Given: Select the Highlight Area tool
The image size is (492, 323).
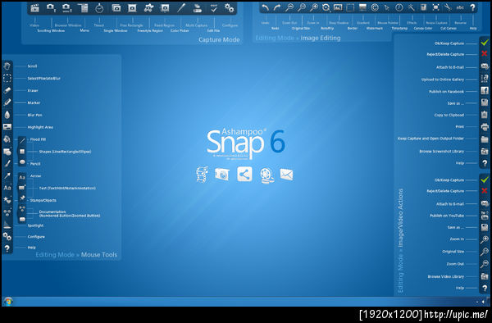Looking at the screenshot, I should pyautogui.click(x=7, y=127).
